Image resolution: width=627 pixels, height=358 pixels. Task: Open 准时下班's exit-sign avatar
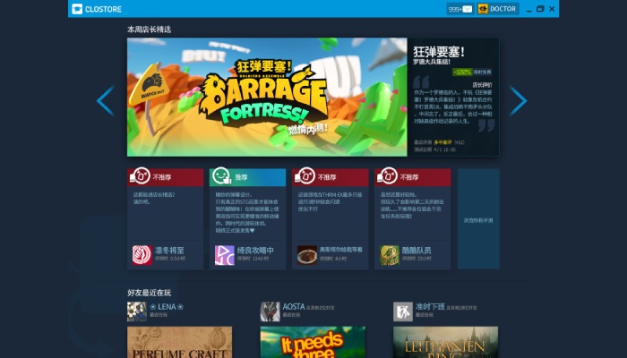[403, 311]
